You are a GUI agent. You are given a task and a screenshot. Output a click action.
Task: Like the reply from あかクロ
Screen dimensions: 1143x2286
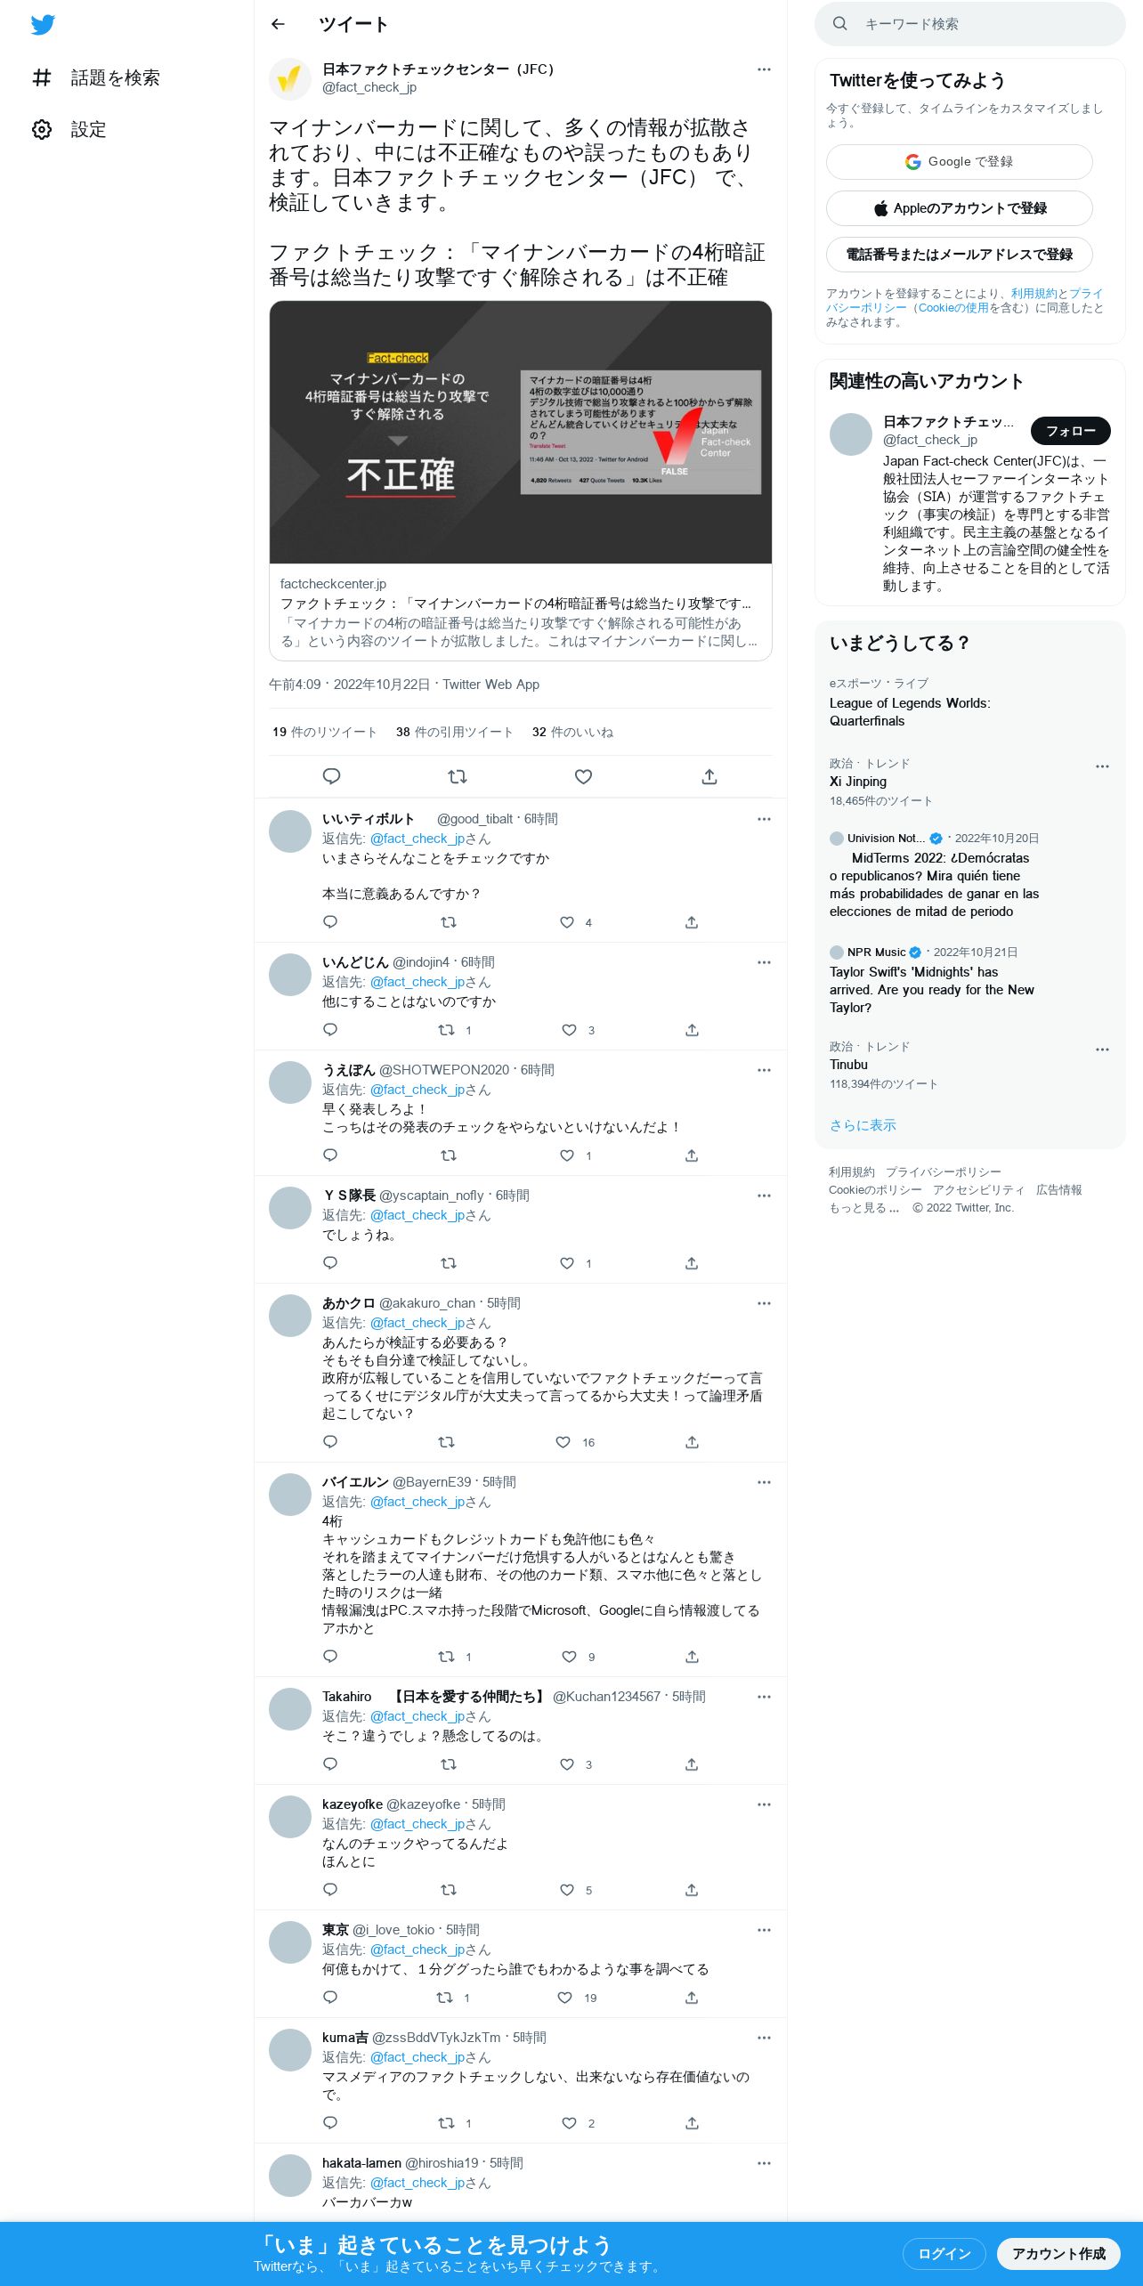pos(563,1442)
